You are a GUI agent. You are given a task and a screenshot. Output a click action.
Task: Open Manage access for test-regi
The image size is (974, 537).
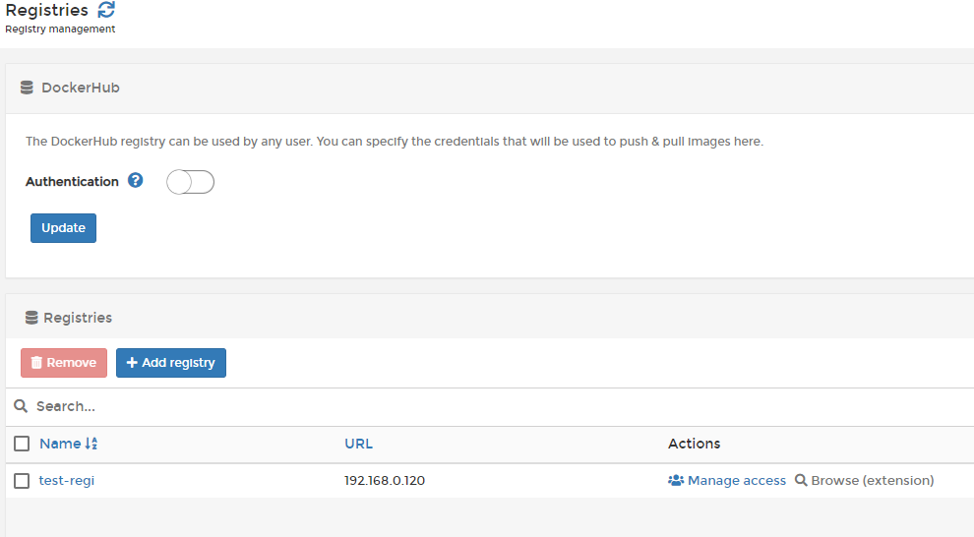click(727, 481)
